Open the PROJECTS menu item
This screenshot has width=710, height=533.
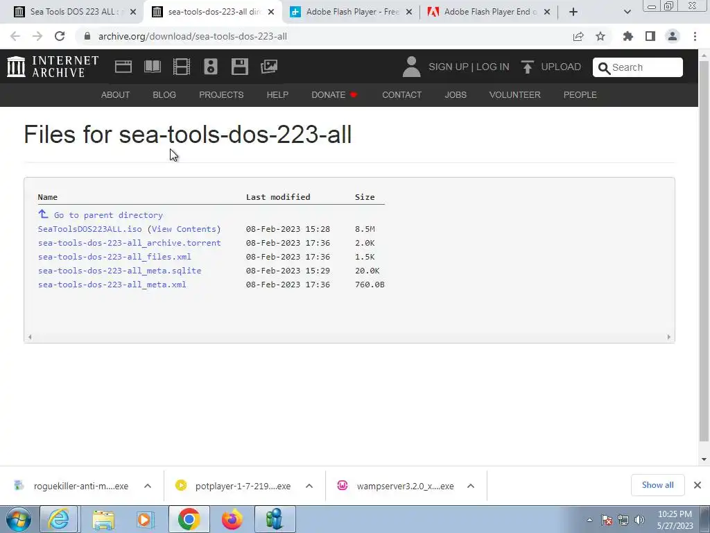pyautogui.click(x=221, y=94)
